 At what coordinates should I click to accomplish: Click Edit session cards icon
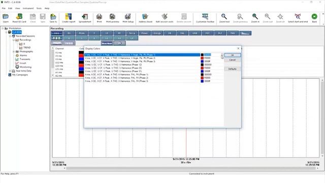click(165, 18)
